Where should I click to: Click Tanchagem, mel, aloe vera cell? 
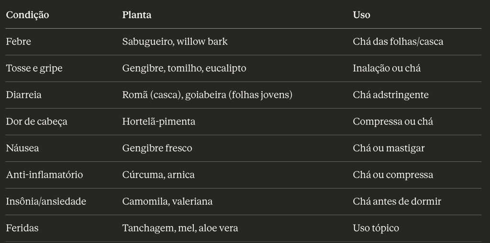180,228
